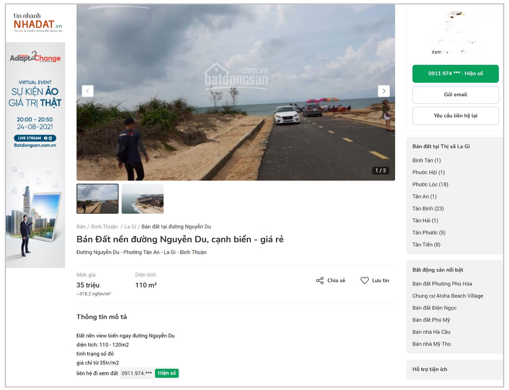Open the Tin nhanh NHADAT.vn logo
The height and width of the screenshot is (390, 509).
[37, 23]
